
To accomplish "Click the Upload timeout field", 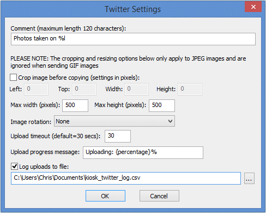I will click(x=118, y=136).
